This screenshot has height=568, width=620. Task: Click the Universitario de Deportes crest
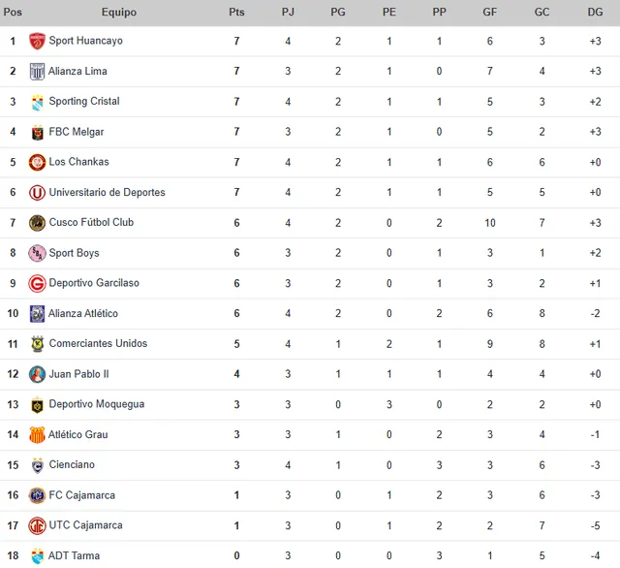coord(37,193)
